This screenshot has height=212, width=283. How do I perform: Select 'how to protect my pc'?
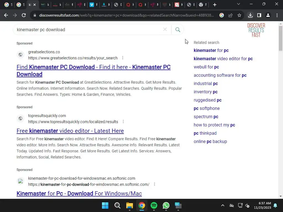pyautogui.click(x=214, y=125)
